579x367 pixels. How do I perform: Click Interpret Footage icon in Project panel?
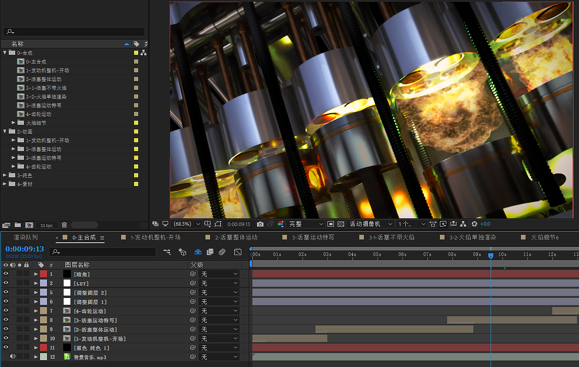point(6,225)
